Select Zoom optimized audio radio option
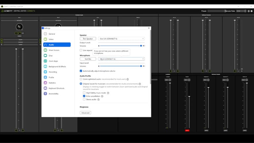Screen dimensions: 254x143 click(81, 79)
